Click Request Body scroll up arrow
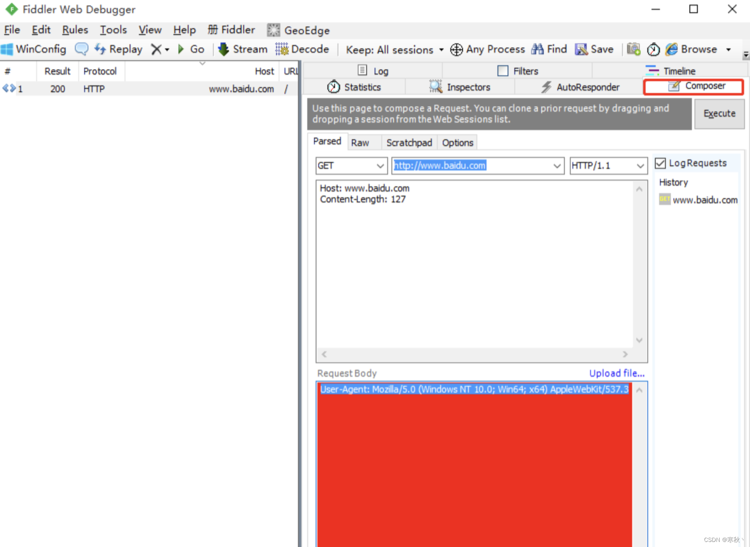This screenshot has width=750, height=547. pos(639,390)
